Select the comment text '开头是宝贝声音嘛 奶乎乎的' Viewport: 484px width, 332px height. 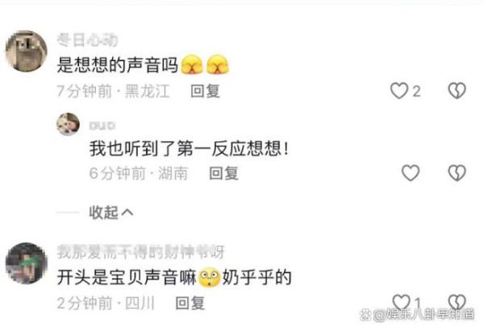coord(174,277)
